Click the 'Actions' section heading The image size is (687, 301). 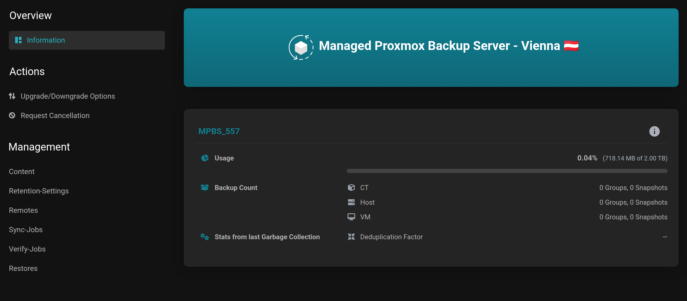(x=27, y=71)
